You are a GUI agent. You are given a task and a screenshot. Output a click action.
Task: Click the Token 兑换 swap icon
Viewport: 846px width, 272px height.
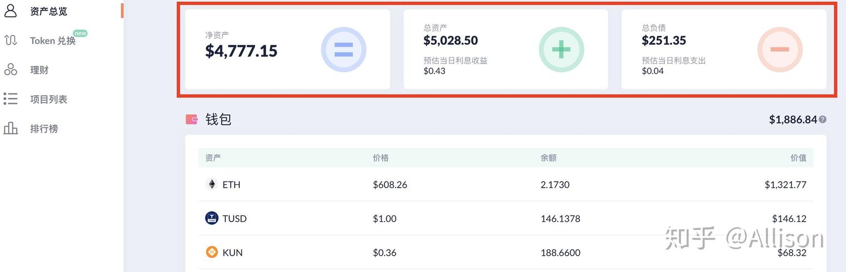pos(10,40)
